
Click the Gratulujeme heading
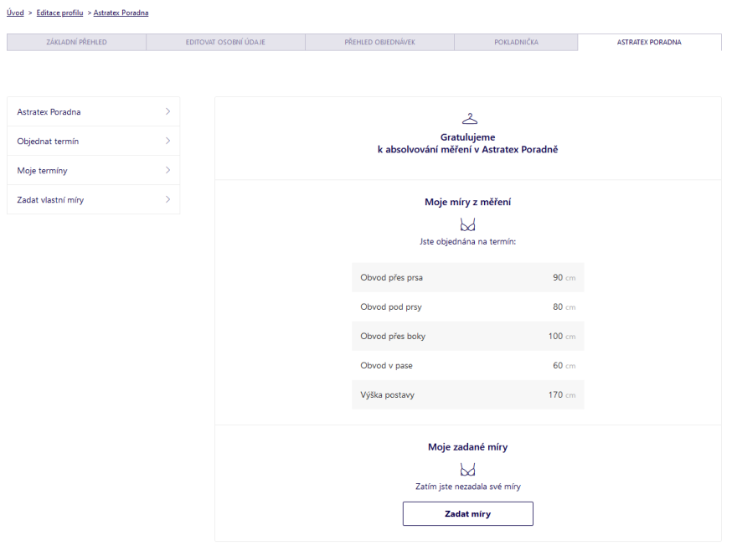pos(467,137)
